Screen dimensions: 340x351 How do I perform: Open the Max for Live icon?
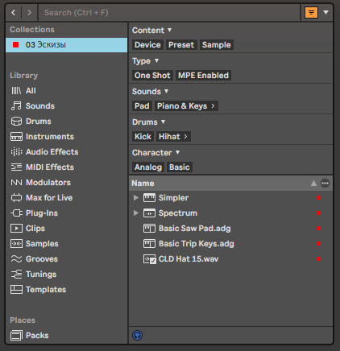pyautogui.click(x=16, y=198)
